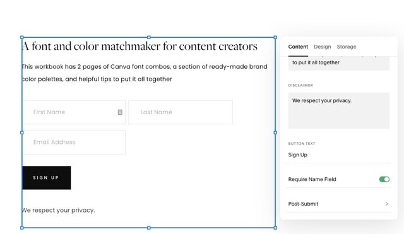Click the description box ending 'to put it all together'
The height and width of the screenshot is (234, 404).
(x=339, y=63)
